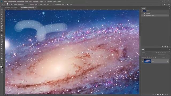Hide the Фон layer with eye icon
This screenshot has width=171, height=96.
point(142,61)
